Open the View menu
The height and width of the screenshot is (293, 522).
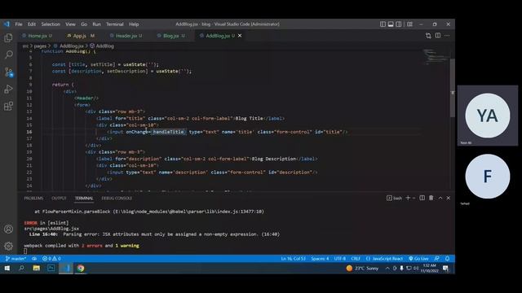tap(70, 24)
